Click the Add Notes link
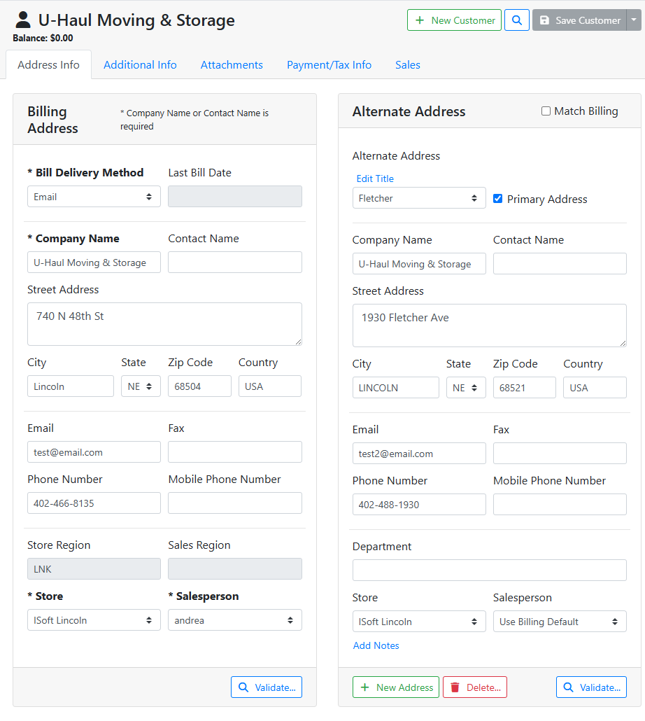The width and height of the screenshot is (645, 721). click(376, 645)
